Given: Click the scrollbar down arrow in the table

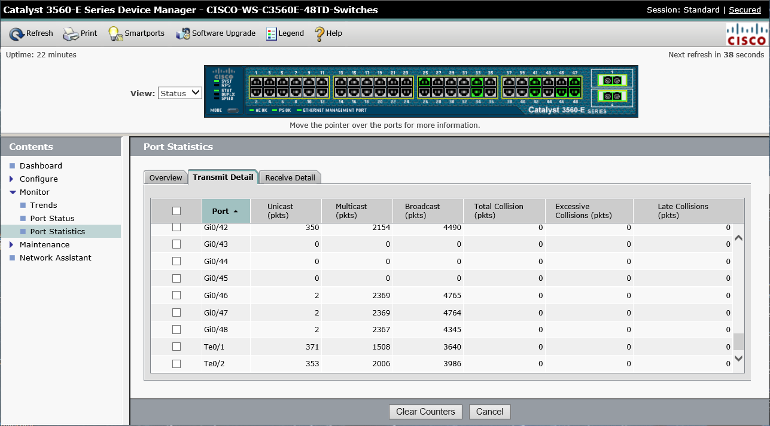Looking at the screenshot, I should coord(738,358).
